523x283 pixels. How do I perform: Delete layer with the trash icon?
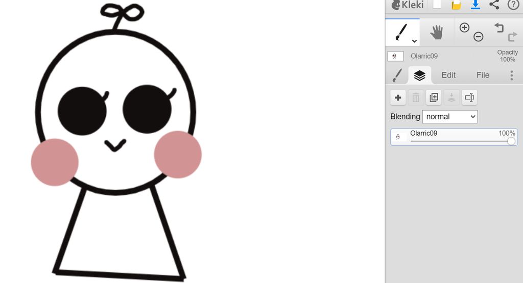coord(416,97)
